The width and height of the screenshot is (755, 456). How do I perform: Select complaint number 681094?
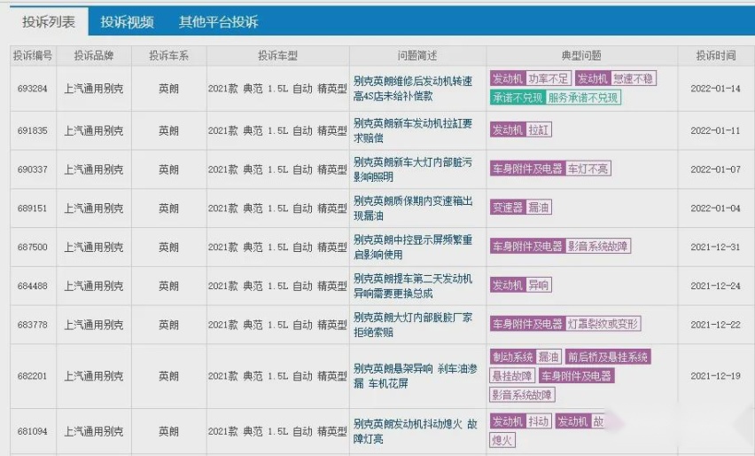tap(32, 431)
